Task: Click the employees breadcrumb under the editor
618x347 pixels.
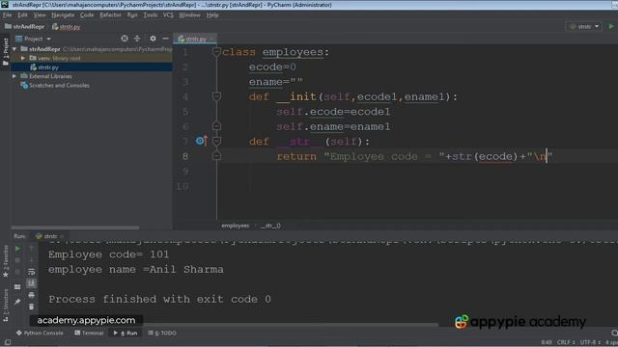Action: [x=236, y=226]
